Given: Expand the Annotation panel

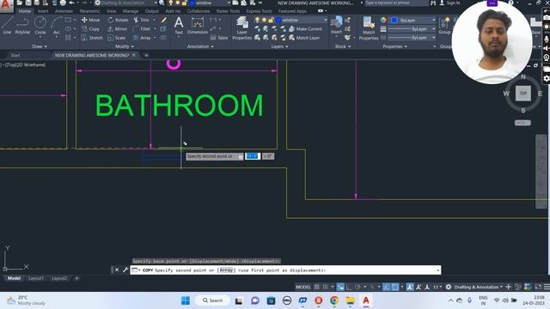Looking at the screenshot, I should pos(200,46).
